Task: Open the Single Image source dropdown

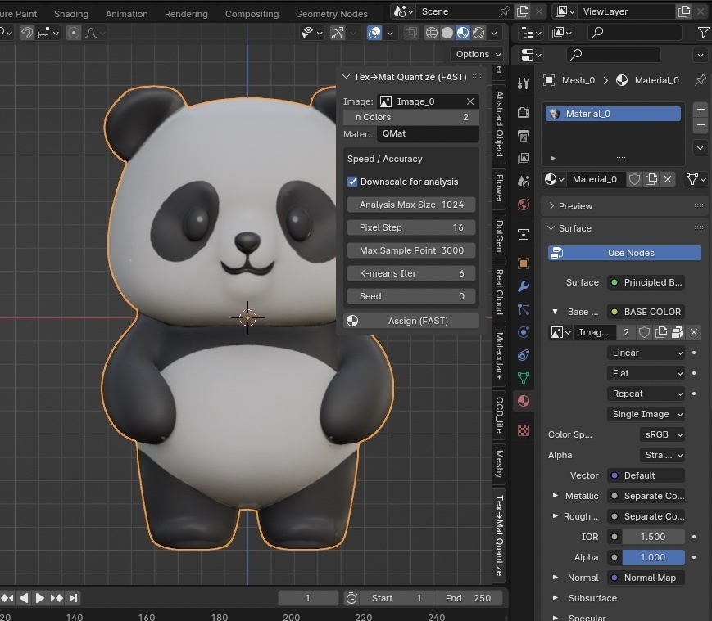Action: pyautogui.click(x=646, y=414)
